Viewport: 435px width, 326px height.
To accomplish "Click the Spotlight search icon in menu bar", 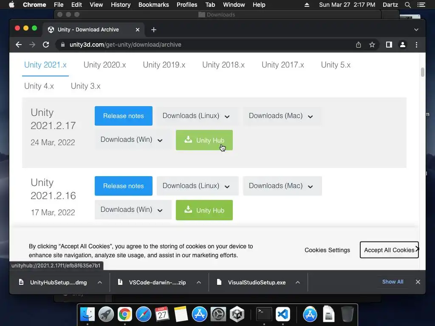I will pos(407,5).
